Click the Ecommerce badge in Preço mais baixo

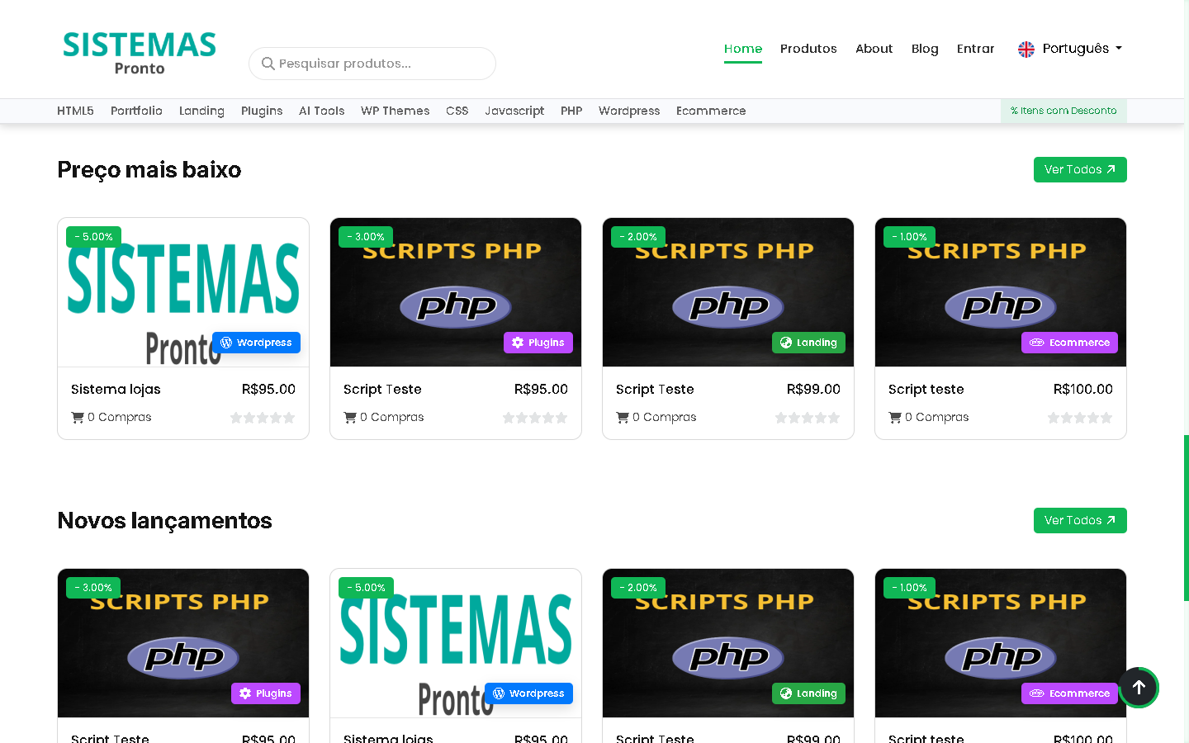click(x=1069, y=343)
